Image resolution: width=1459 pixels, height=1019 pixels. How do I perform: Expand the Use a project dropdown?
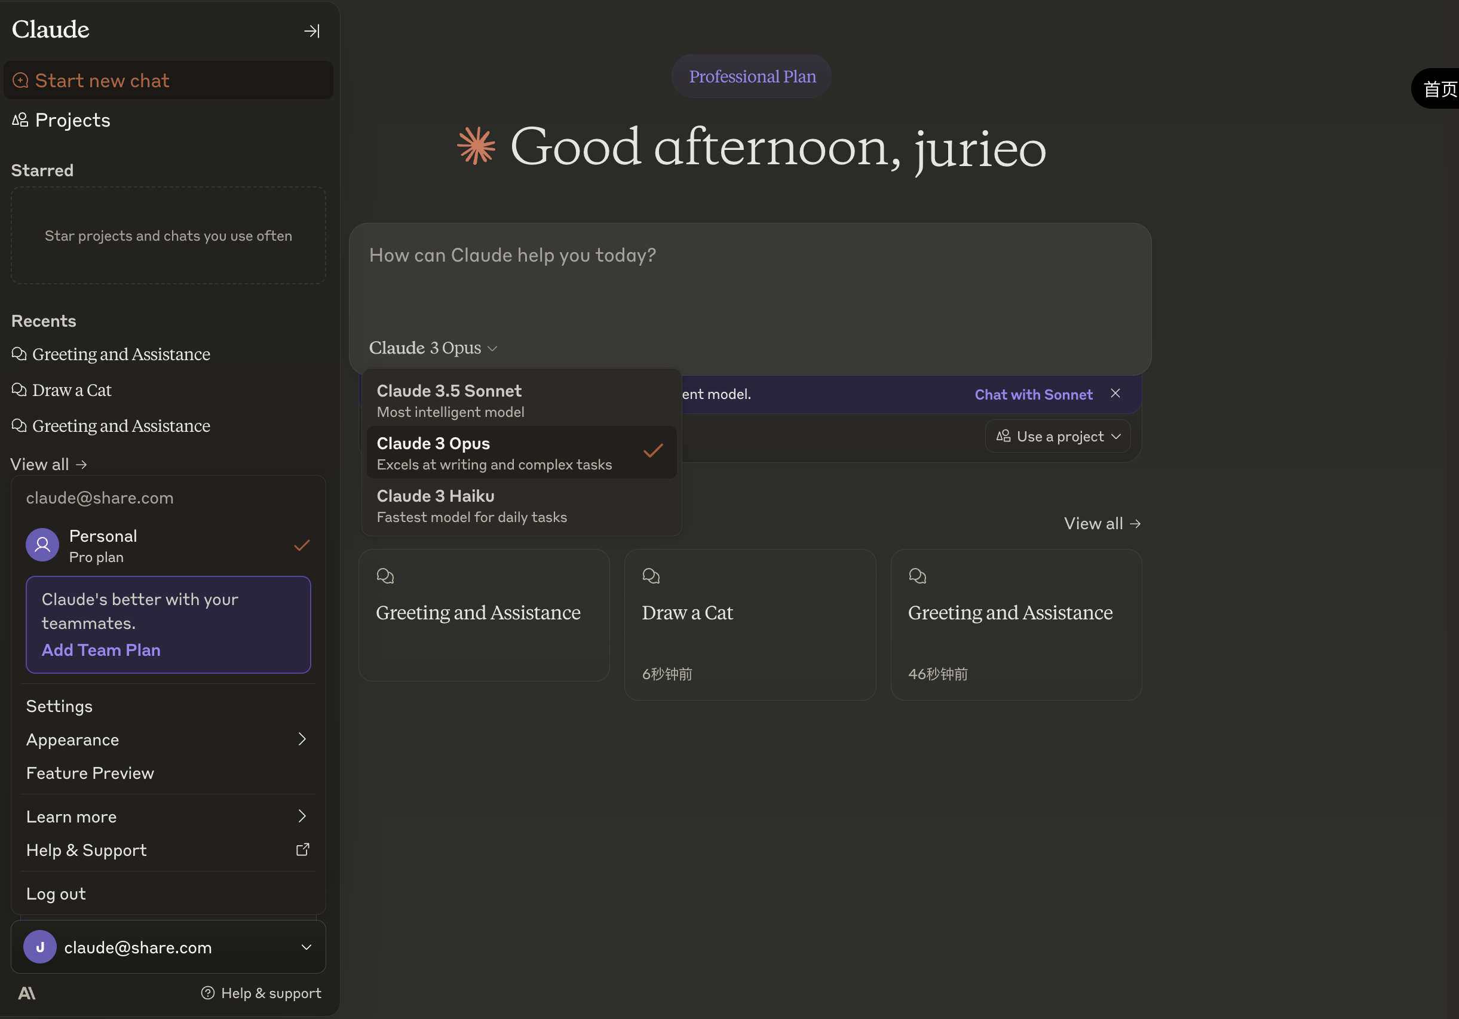pyautogui.click(x=1058, y=437)
